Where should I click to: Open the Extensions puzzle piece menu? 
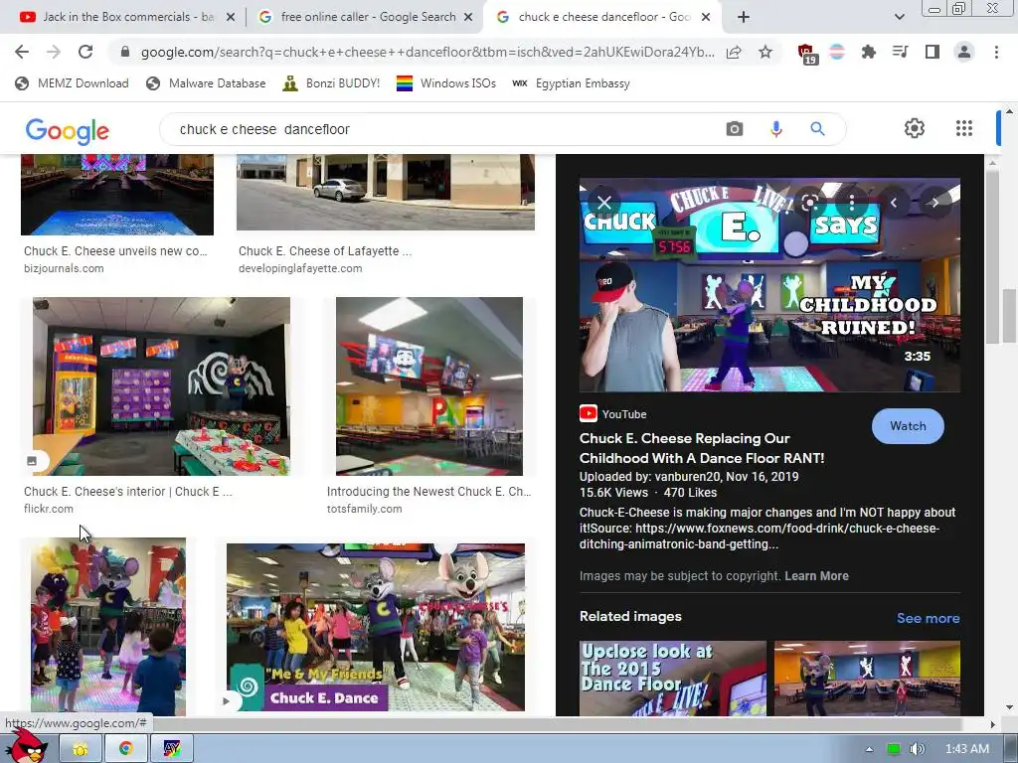click(869, 52)
